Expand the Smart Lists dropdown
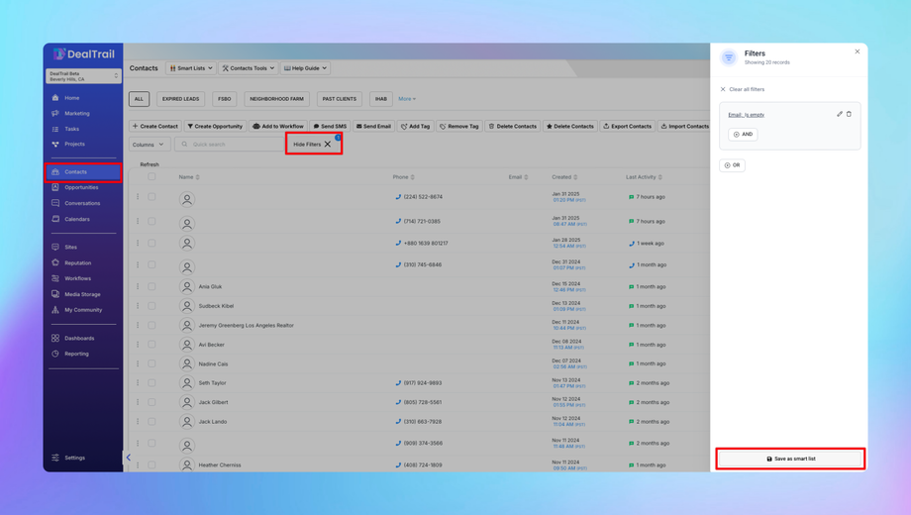The height and width of the screenshot is (515, 911). point(191,68)
